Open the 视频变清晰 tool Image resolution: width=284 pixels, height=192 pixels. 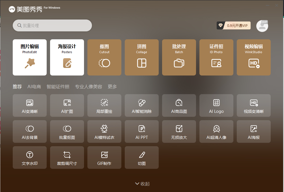(x=253, y=105)
